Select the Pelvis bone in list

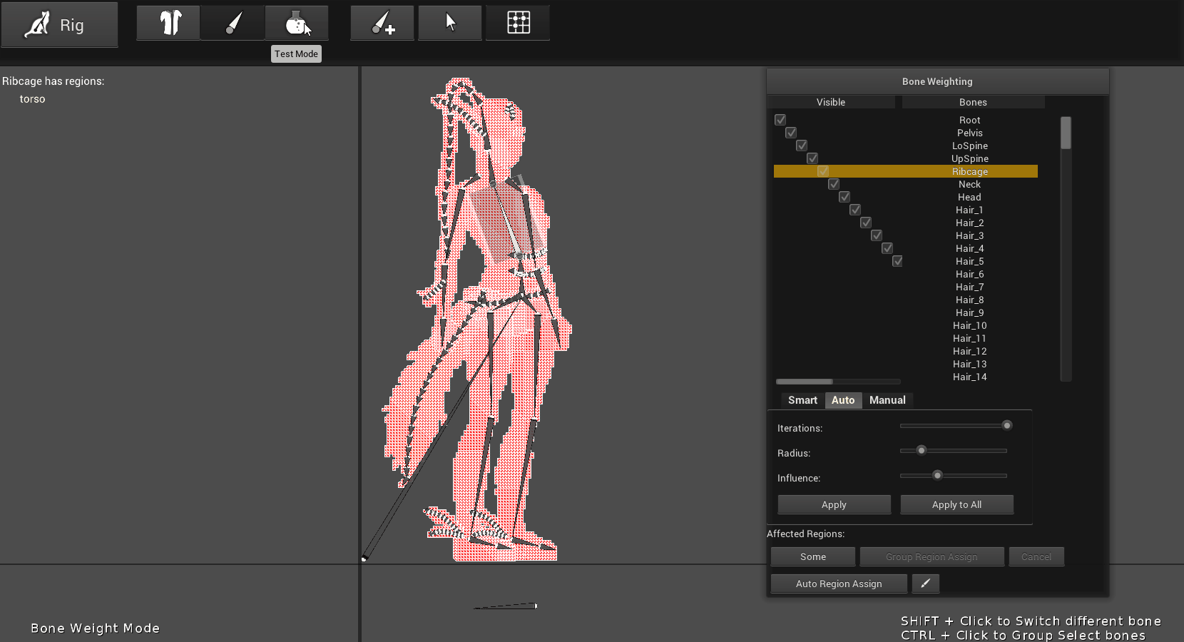[x=970, y=133]
